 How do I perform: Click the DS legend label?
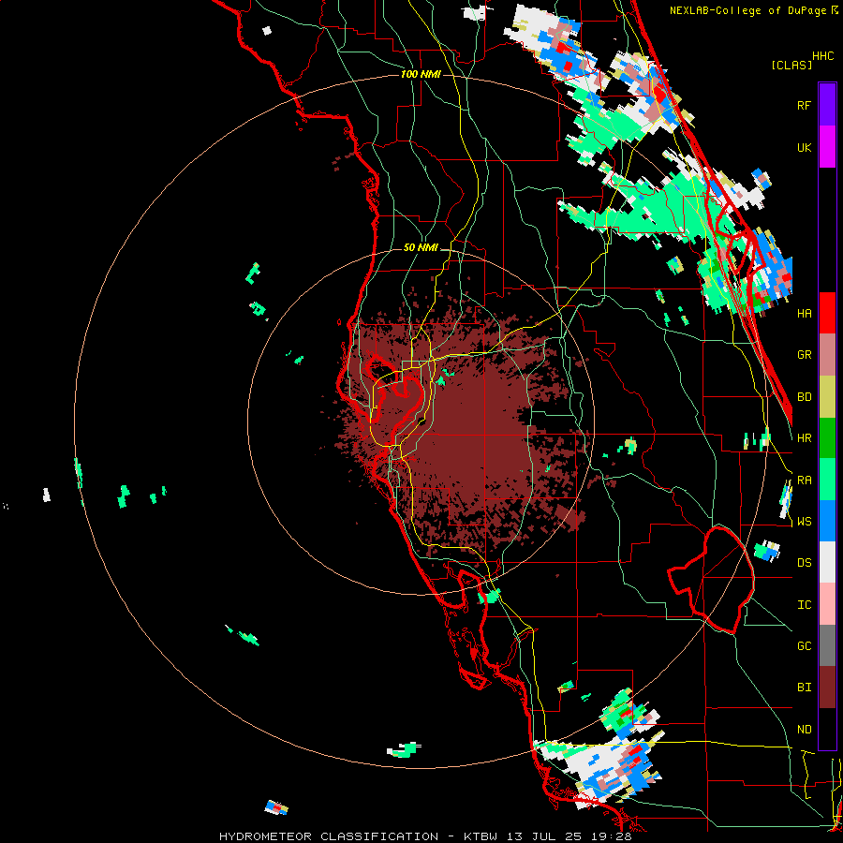[804, 563]
